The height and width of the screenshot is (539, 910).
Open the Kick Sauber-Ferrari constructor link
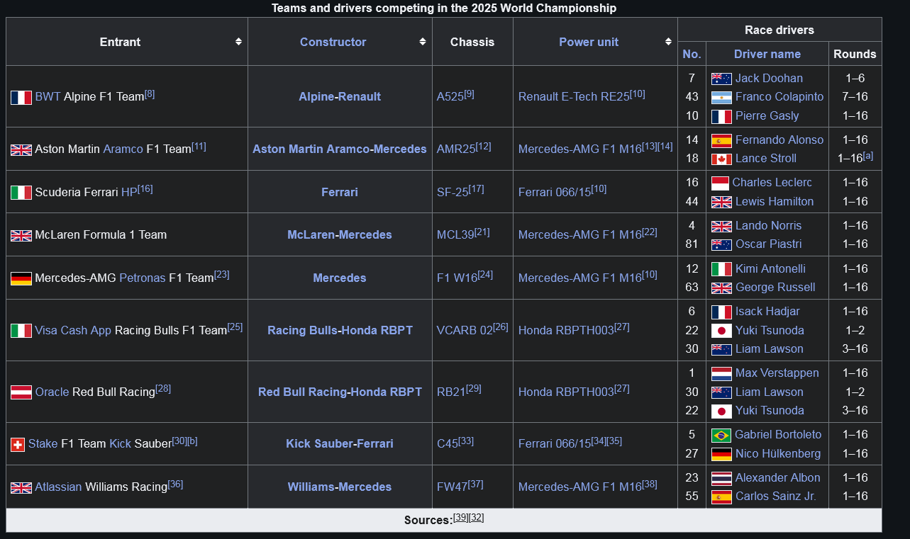point(340,443)
